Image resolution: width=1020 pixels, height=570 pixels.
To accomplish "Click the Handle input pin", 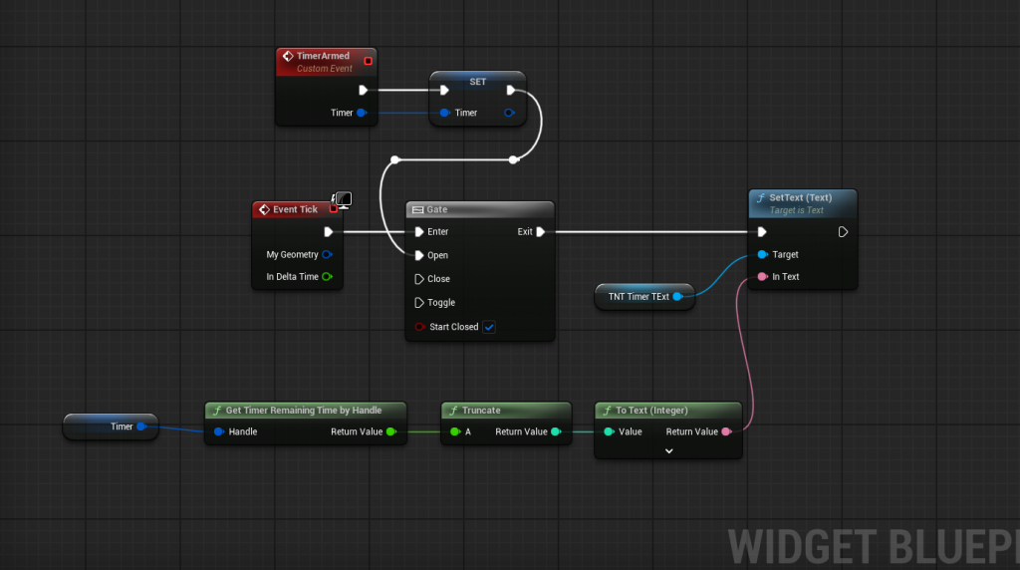I will tap(218, 431).
